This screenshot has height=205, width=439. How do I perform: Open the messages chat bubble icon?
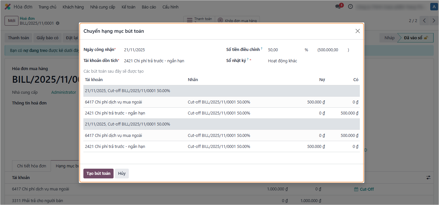coord(338,6)
